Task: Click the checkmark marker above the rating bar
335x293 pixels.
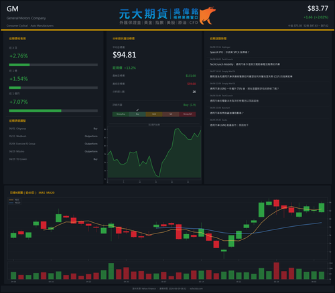Action: pyautogui.click(x=137, y=110)
